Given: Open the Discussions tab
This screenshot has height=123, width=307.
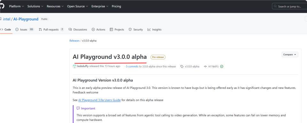Looking at the screenshot, I should pyautogui.click(x=78, y=29).
